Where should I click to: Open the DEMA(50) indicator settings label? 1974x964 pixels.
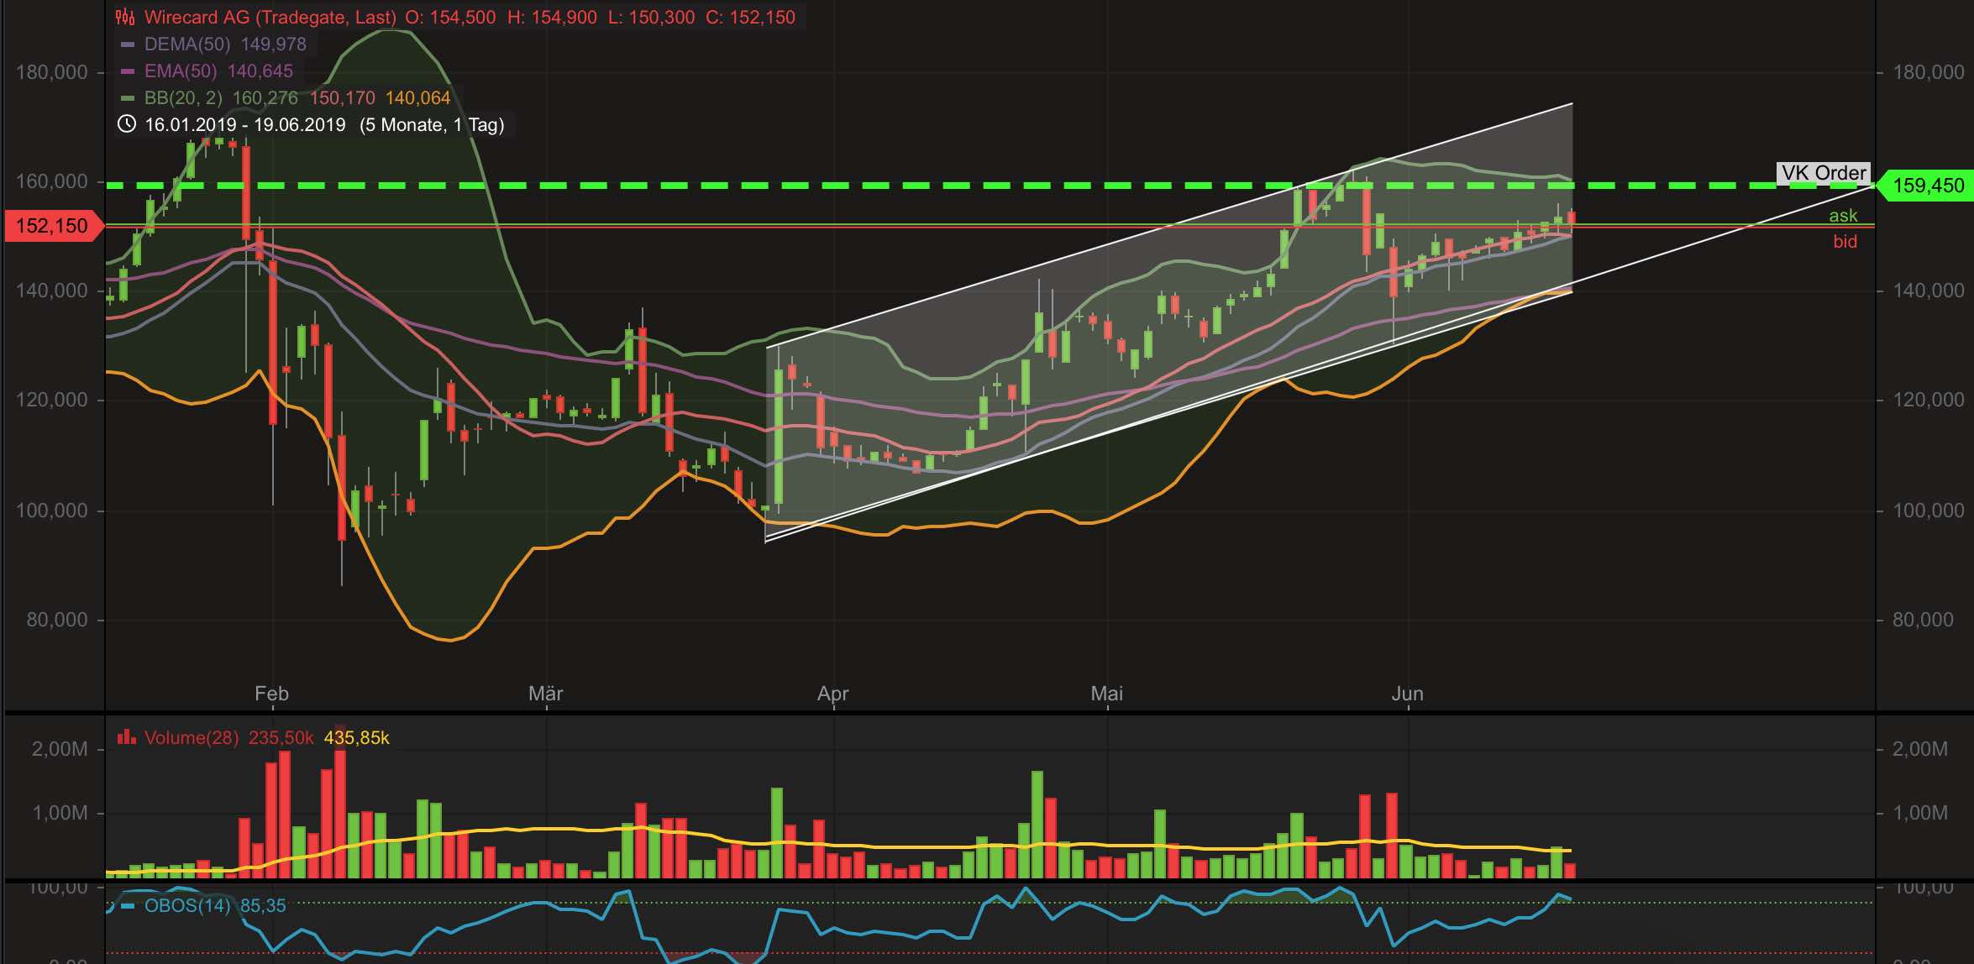click(186, 45)
